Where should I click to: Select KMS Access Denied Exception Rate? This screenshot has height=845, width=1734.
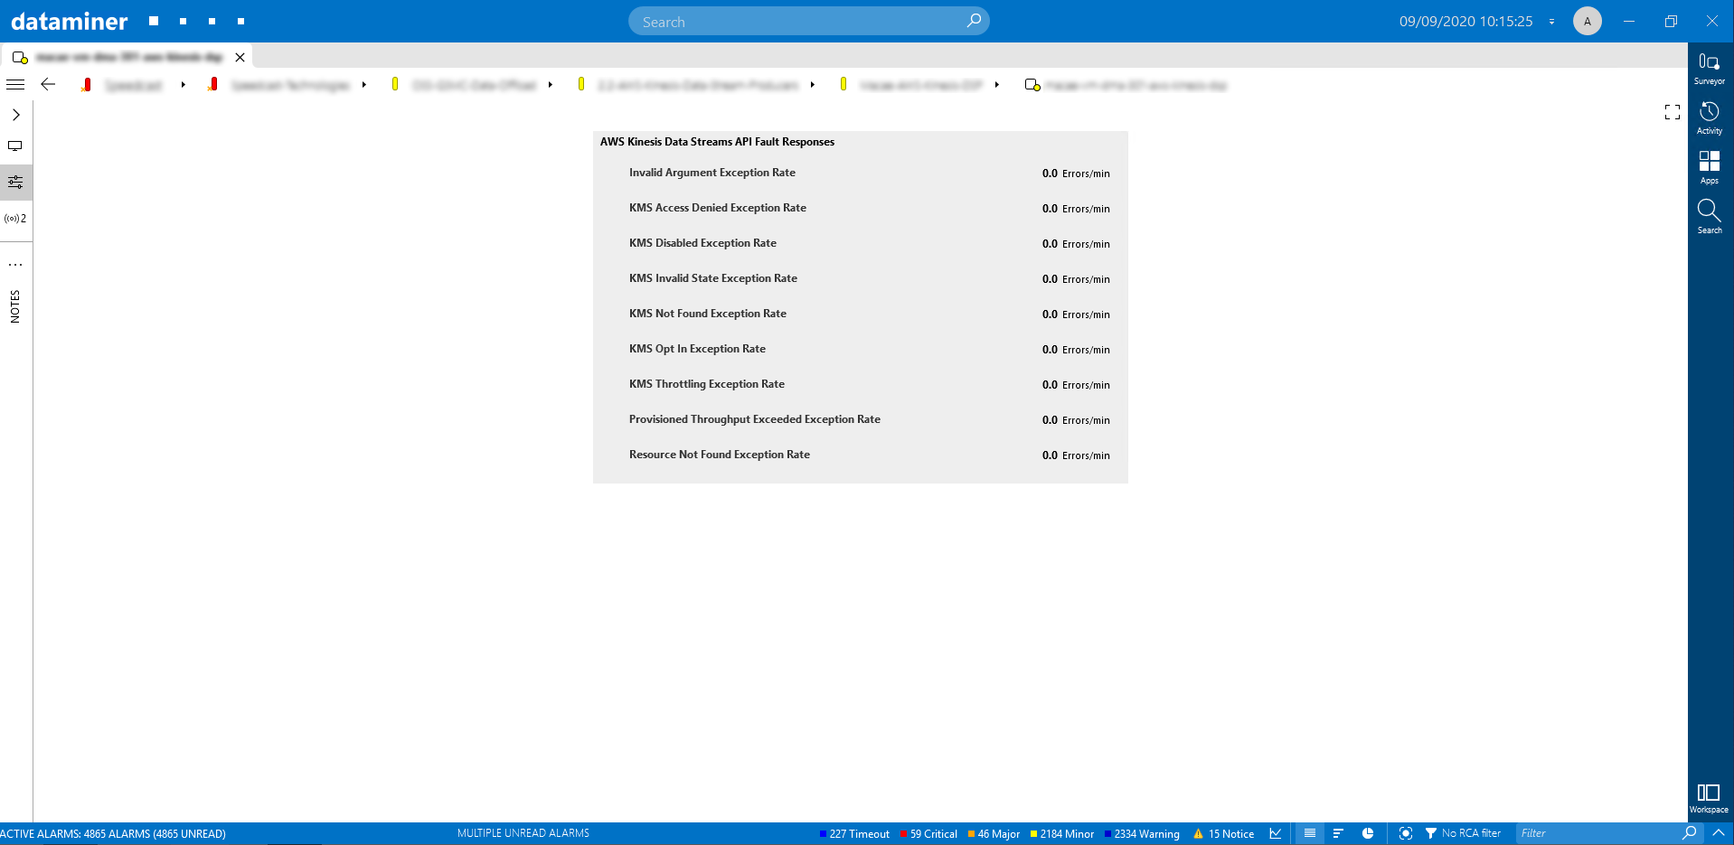[x=718, y=208]
